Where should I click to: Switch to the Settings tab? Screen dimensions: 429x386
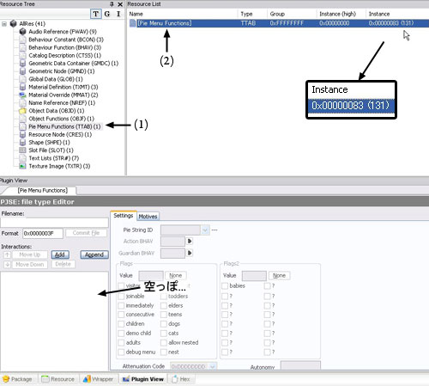[x=124, y=216]
